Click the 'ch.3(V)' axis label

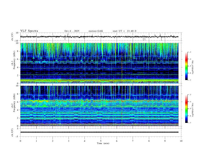(x=12, y=132)
